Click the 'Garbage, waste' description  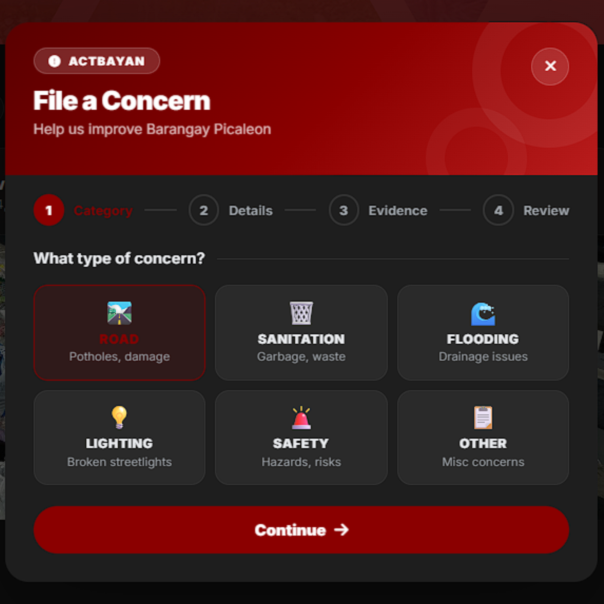tap(301, 357)
